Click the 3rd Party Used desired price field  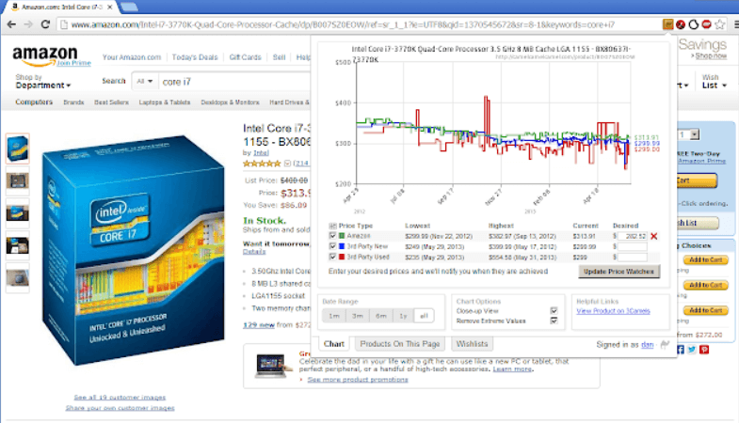click(x=633, y=258)
